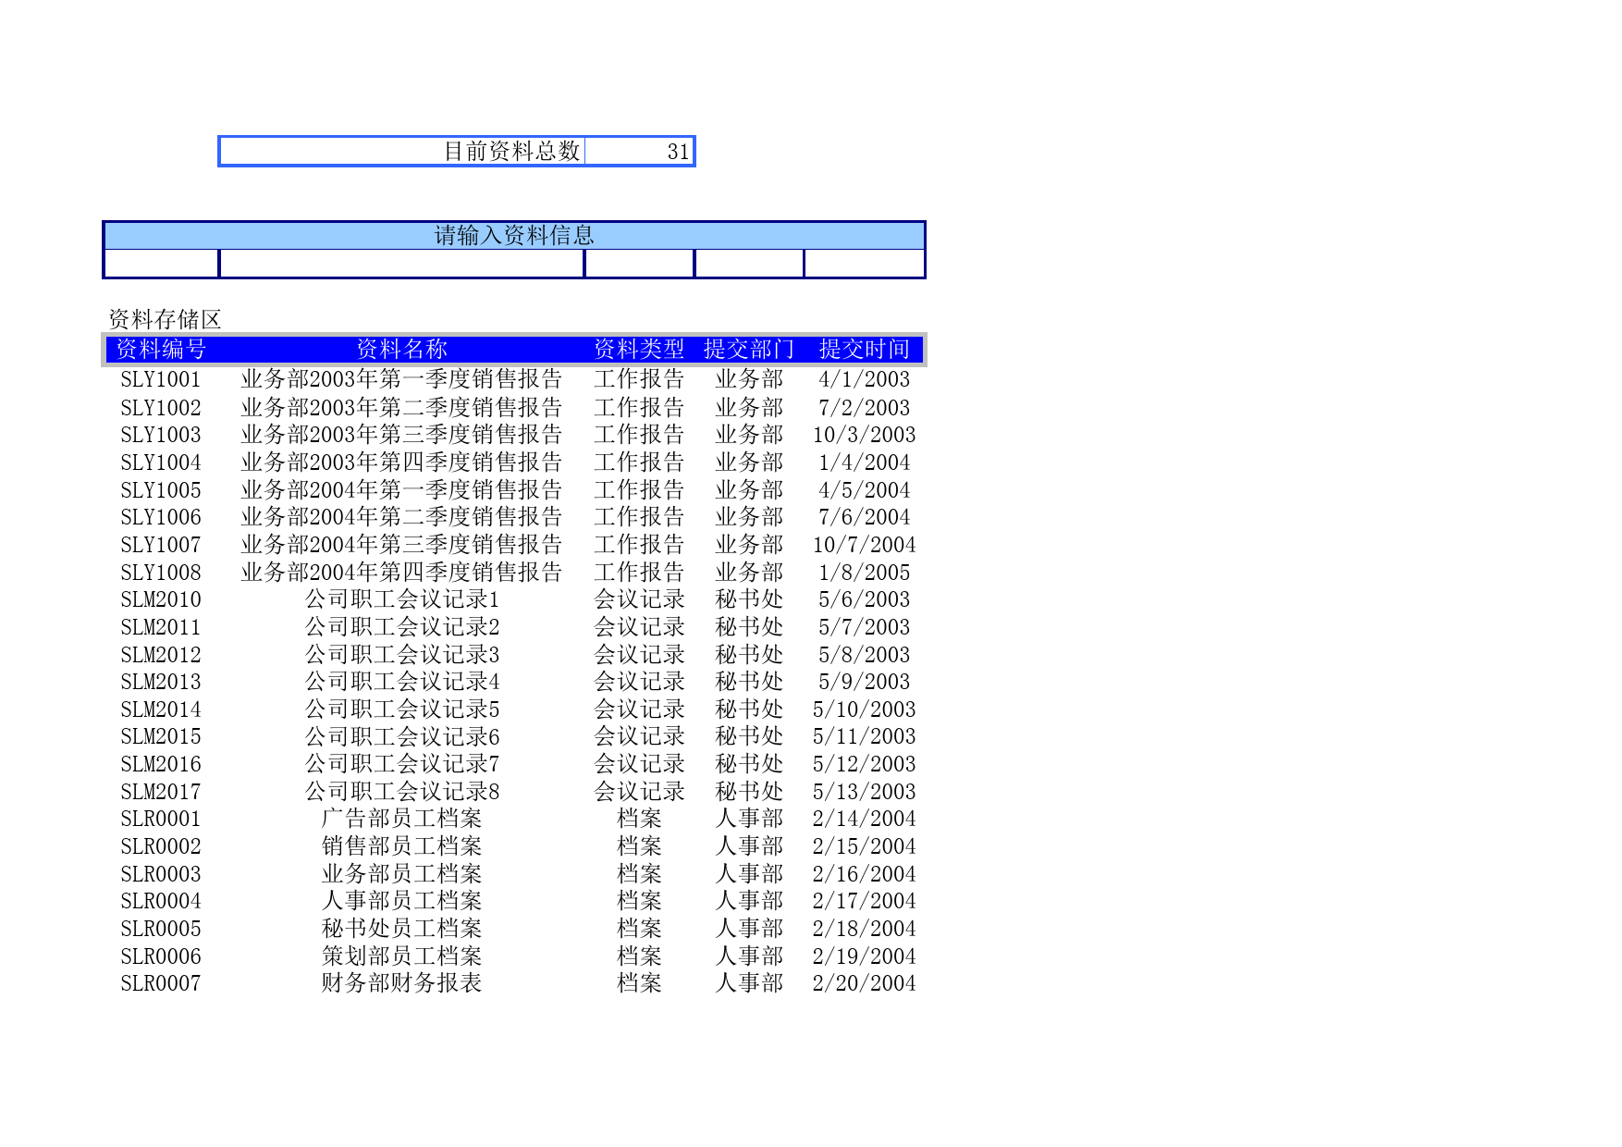1622x1147 pixels.
Task: Select cell SLR0003
Action: coord(161,874)
